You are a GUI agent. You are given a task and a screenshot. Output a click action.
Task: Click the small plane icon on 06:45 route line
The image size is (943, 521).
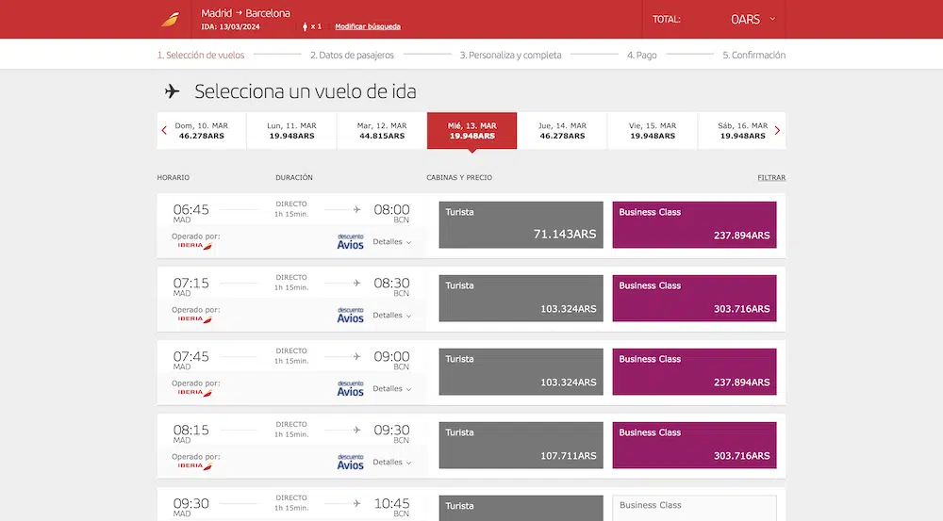[356, 210]
